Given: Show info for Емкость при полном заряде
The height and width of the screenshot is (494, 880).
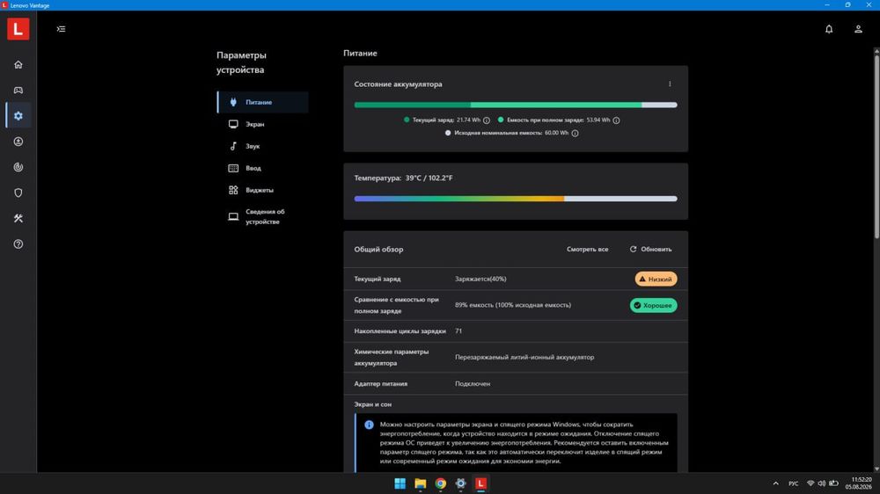Looking at the screenshot, I should tap(616, 120).
